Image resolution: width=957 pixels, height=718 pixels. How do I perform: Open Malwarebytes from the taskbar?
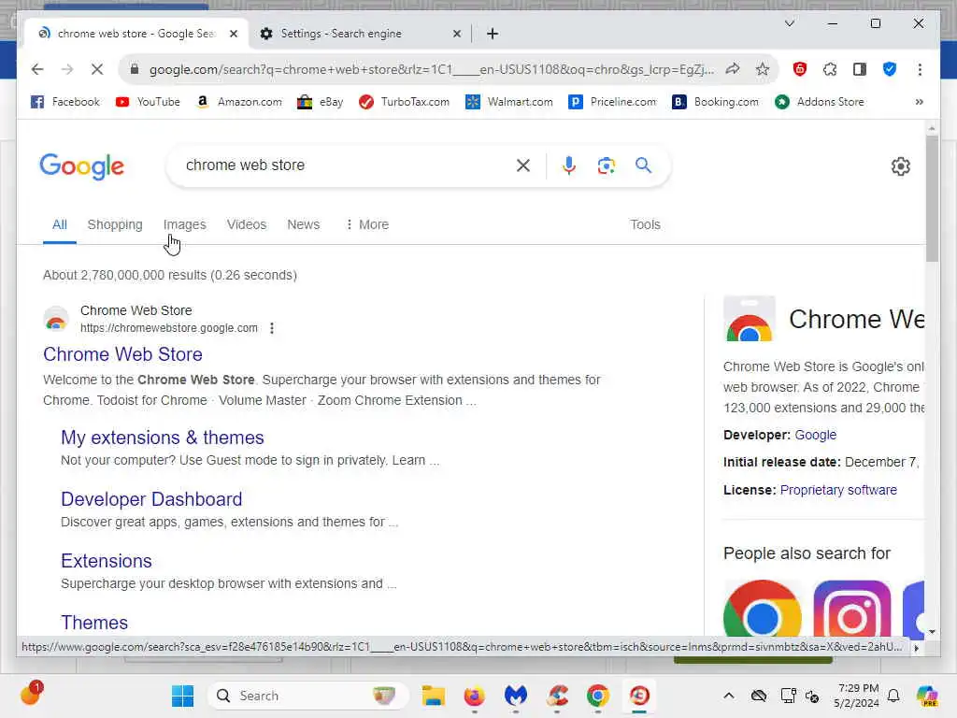(x=516, y=696)
